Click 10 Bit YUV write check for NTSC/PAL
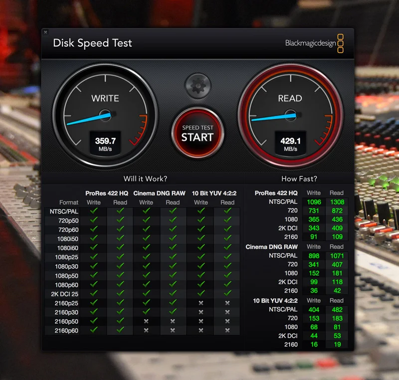 (201, 211)
